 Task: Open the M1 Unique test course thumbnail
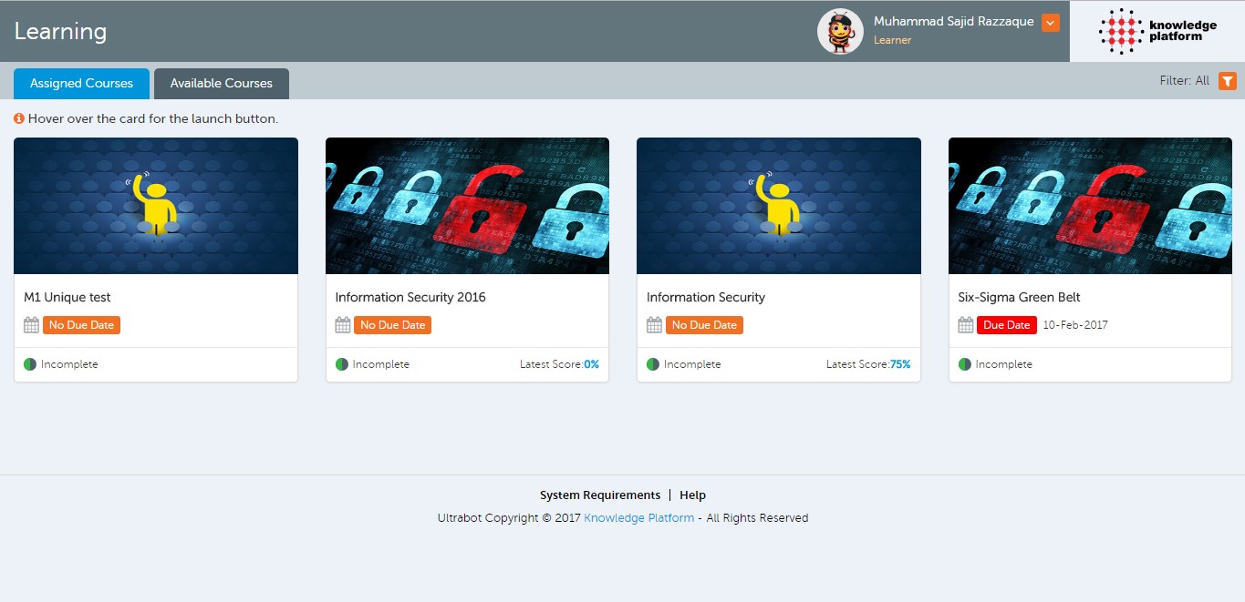click(156, 206)
